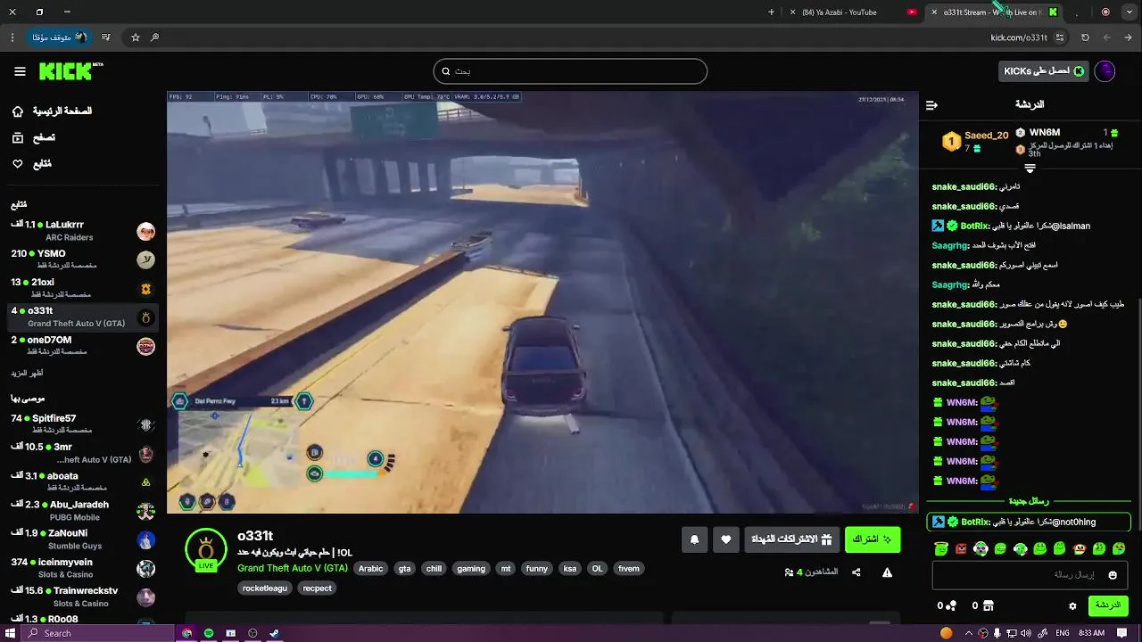Select the gaming tag
Image resolution: width=1142 pixels, height=642 pixels.
[x=471, y=569]
